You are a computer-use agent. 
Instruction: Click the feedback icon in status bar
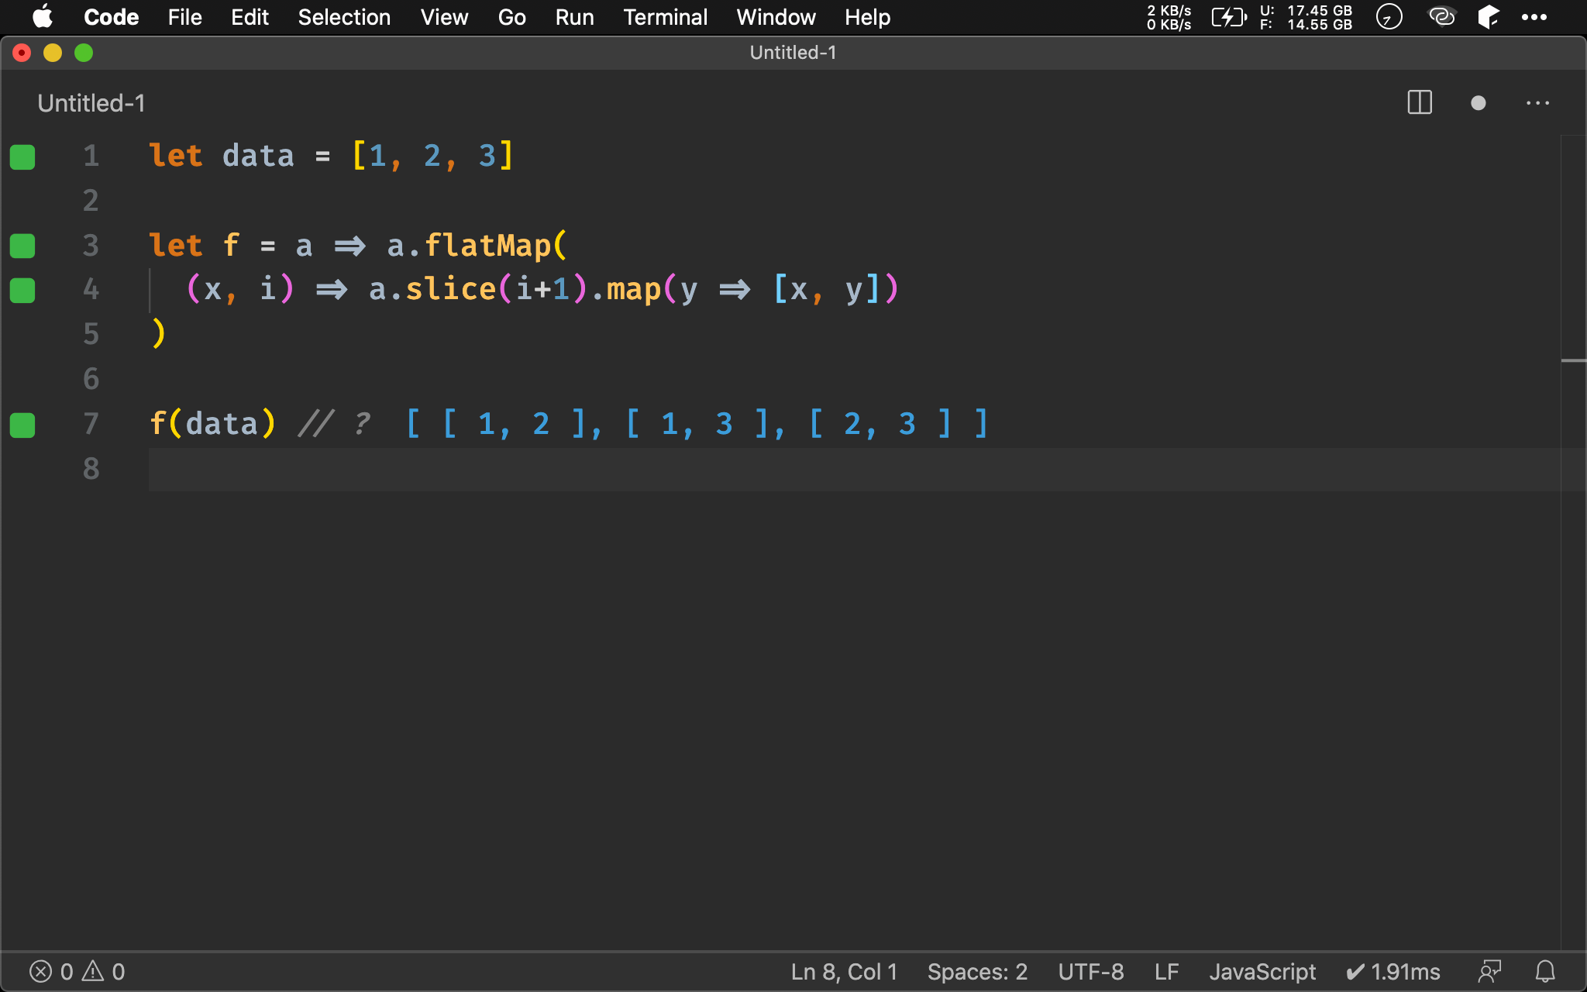click(x=1489, y=971)
